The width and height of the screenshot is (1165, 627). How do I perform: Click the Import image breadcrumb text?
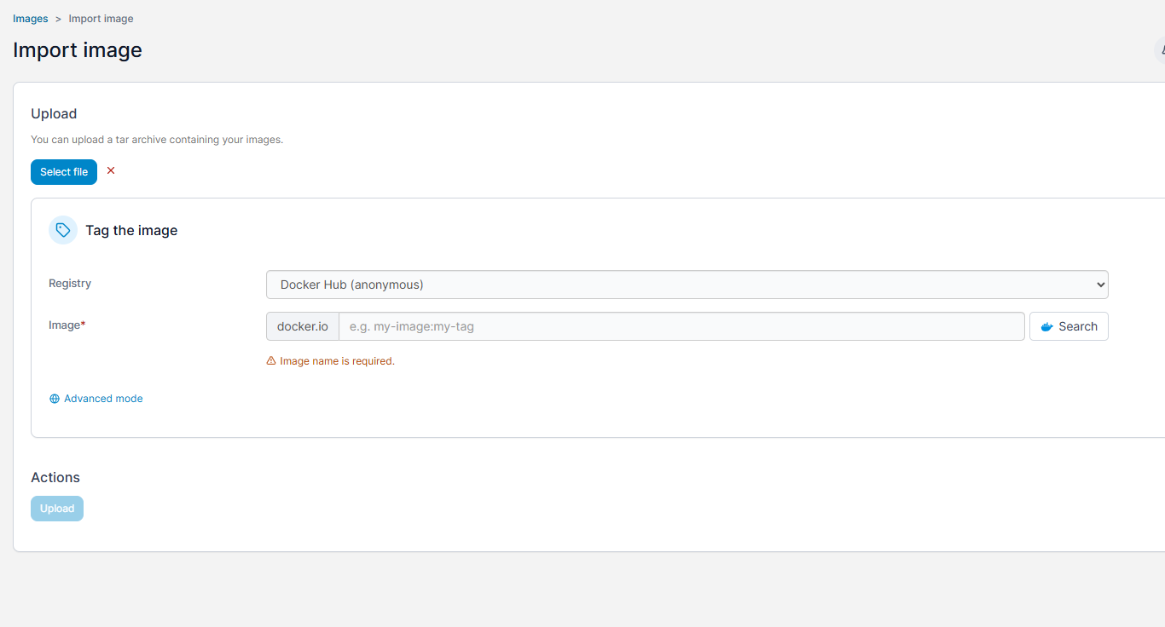[101, 19]
